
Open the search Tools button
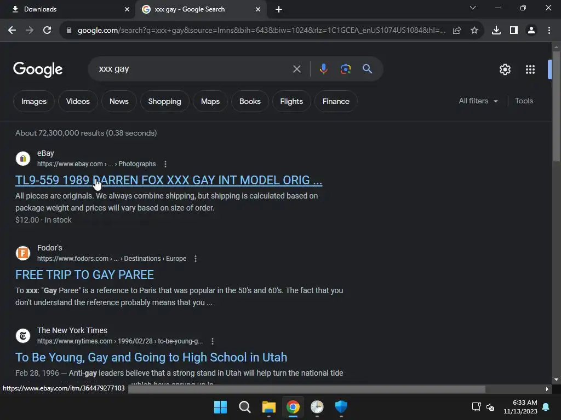point(524,101)
